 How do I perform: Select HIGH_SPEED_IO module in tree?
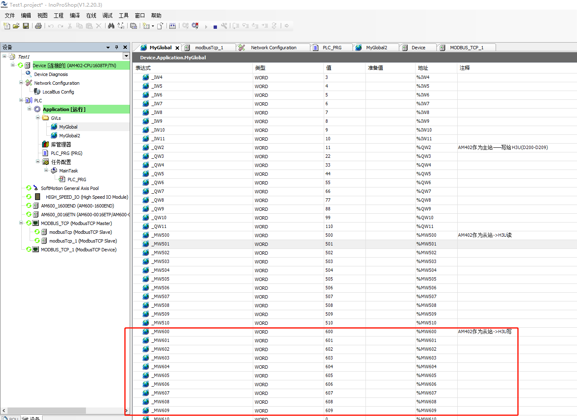point(87,197)
